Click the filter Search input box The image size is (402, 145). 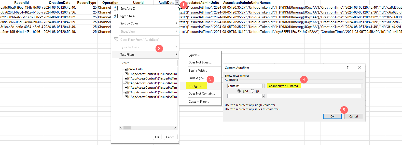[x=148, y=63]
